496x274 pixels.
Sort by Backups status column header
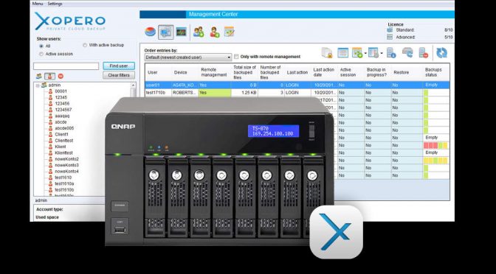(x=436, y=72)
